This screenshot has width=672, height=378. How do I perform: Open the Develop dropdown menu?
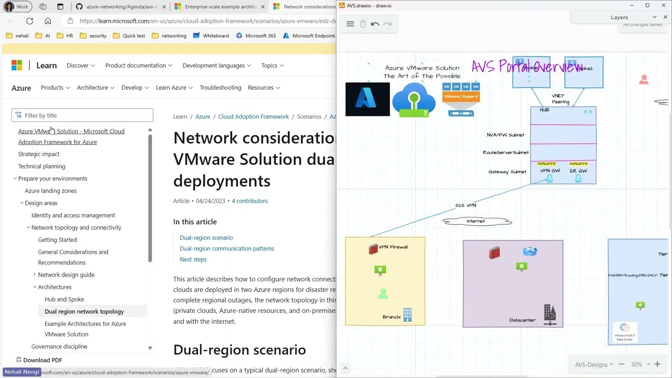point(135,88)
